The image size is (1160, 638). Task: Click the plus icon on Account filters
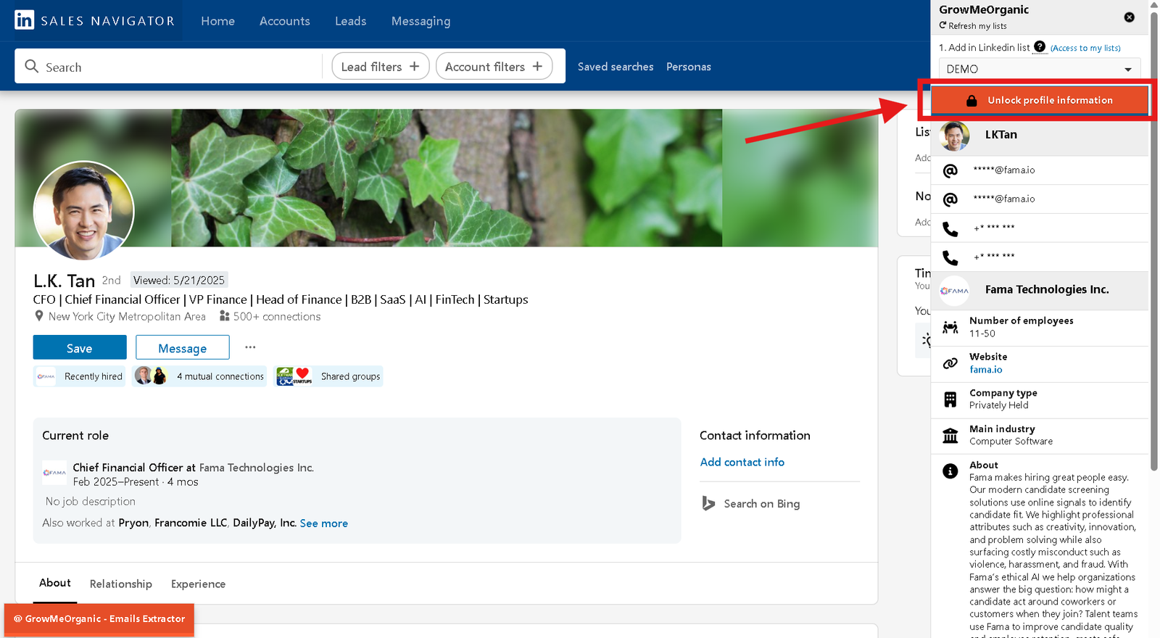coord(537,66)
